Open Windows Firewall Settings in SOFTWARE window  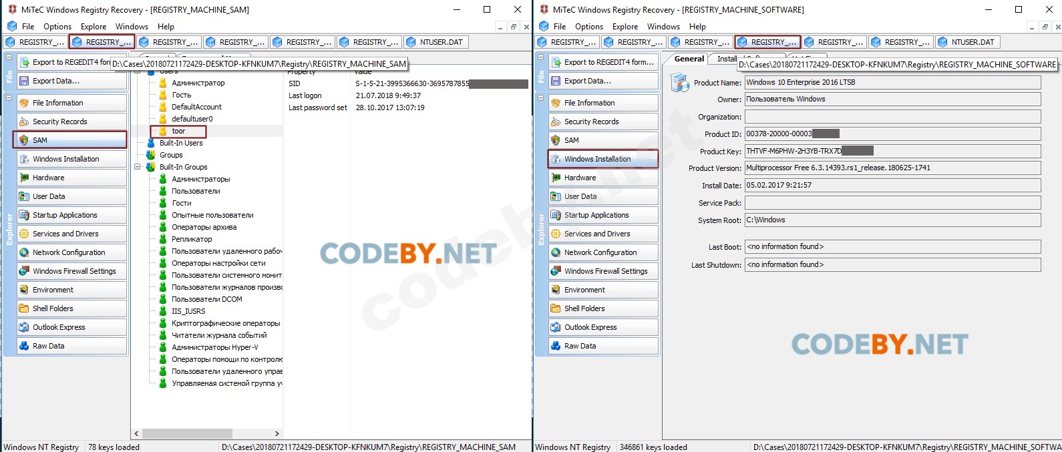tap(602, 271)
